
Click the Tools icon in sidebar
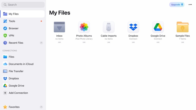click(x=5, y=21)
